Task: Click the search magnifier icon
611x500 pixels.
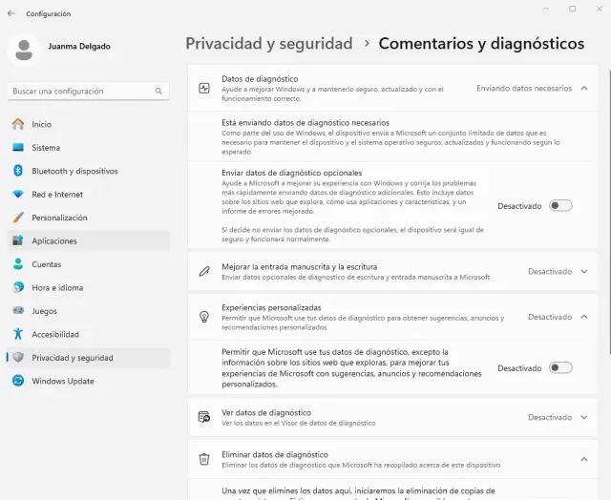Action: pos(159,92)
